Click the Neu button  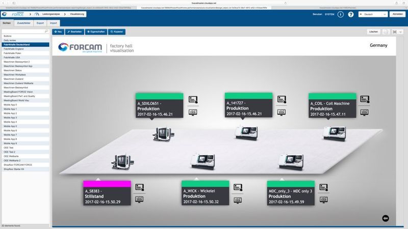(58, 32)
